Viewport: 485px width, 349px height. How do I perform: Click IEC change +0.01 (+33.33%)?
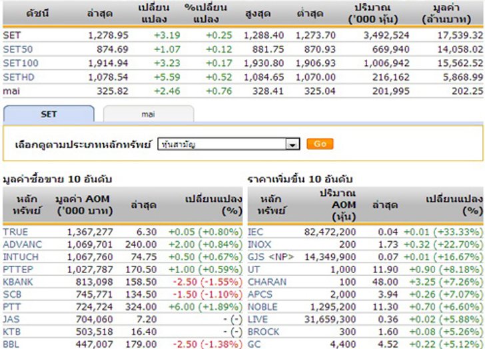[443, 232]
